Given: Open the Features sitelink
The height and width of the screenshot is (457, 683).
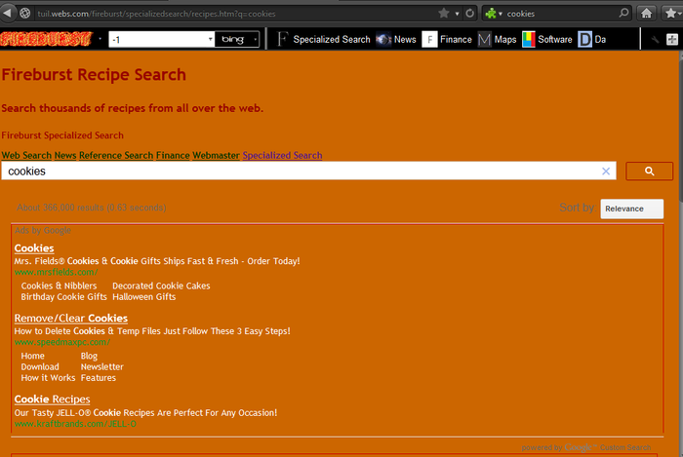Looking at the screenshot, I should [98, 378].
